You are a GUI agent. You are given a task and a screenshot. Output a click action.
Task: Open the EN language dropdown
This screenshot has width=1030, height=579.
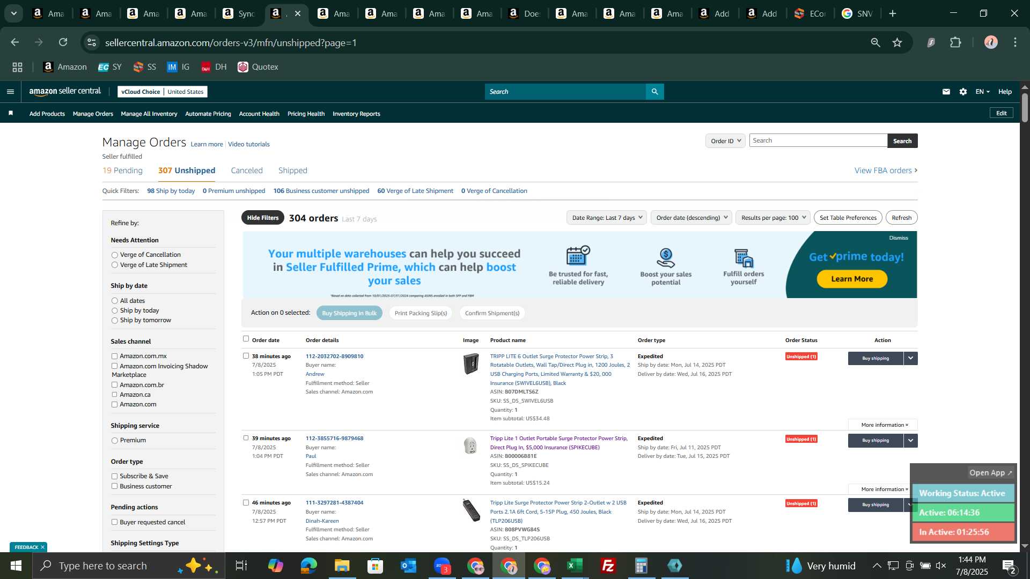point(982,92)
